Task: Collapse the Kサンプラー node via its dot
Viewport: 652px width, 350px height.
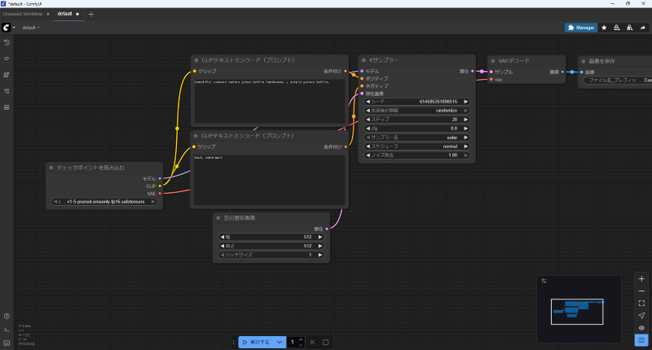Action: tap(363, 60)
